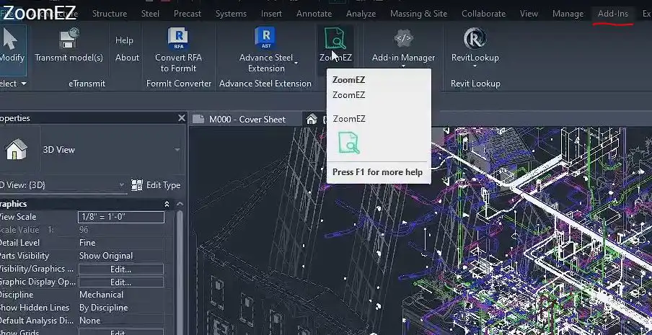Switch to the Annotate ribbon tab
Screen dimensions: 652x335
pyautogui.click(x=314, y=14)
